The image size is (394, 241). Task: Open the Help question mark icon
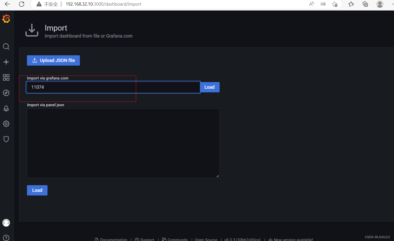pos(6,238)
